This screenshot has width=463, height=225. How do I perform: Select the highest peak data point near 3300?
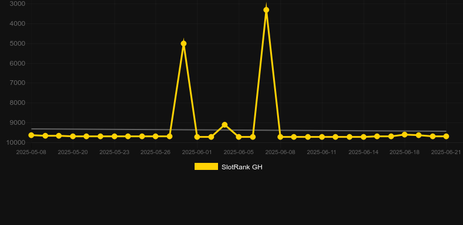266,10
